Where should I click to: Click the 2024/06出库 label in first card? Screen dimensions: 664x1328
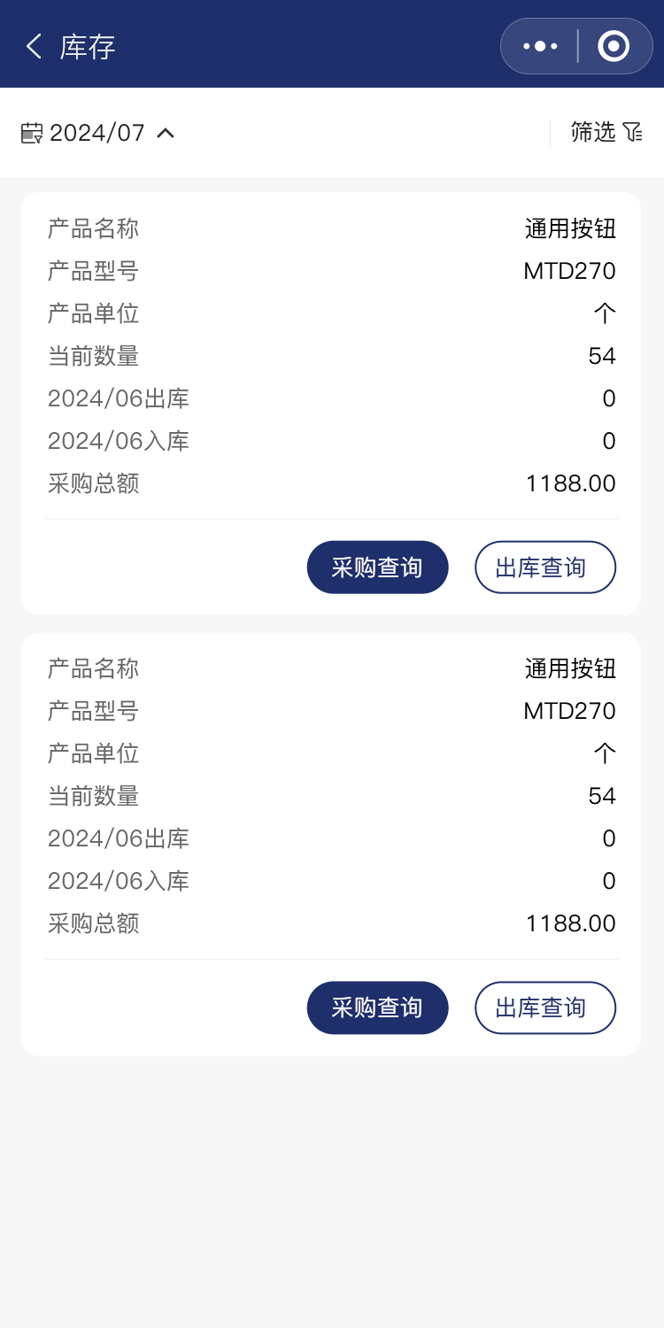119,398
